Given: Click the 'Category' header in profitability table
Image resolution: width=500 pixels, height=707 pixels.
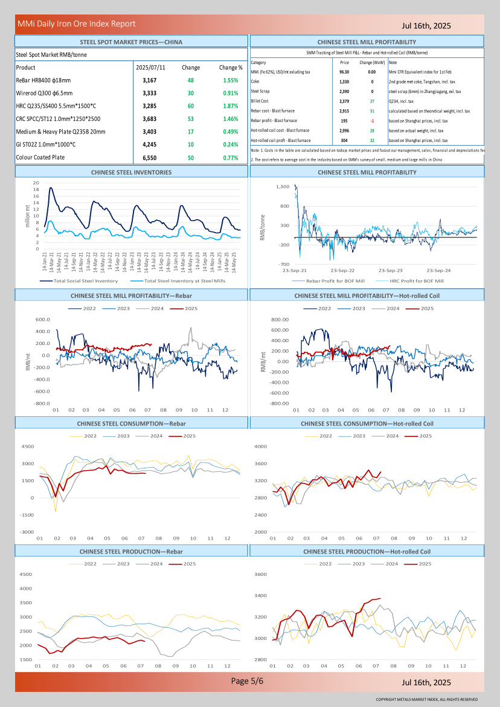Looking at the screenshot, I should pos(258,63).
